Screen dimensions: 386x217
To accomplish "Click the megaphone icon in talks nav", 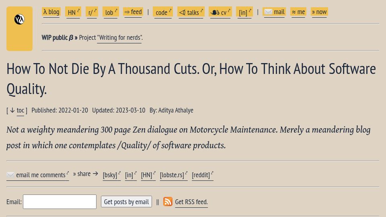I will pos(182,12).
